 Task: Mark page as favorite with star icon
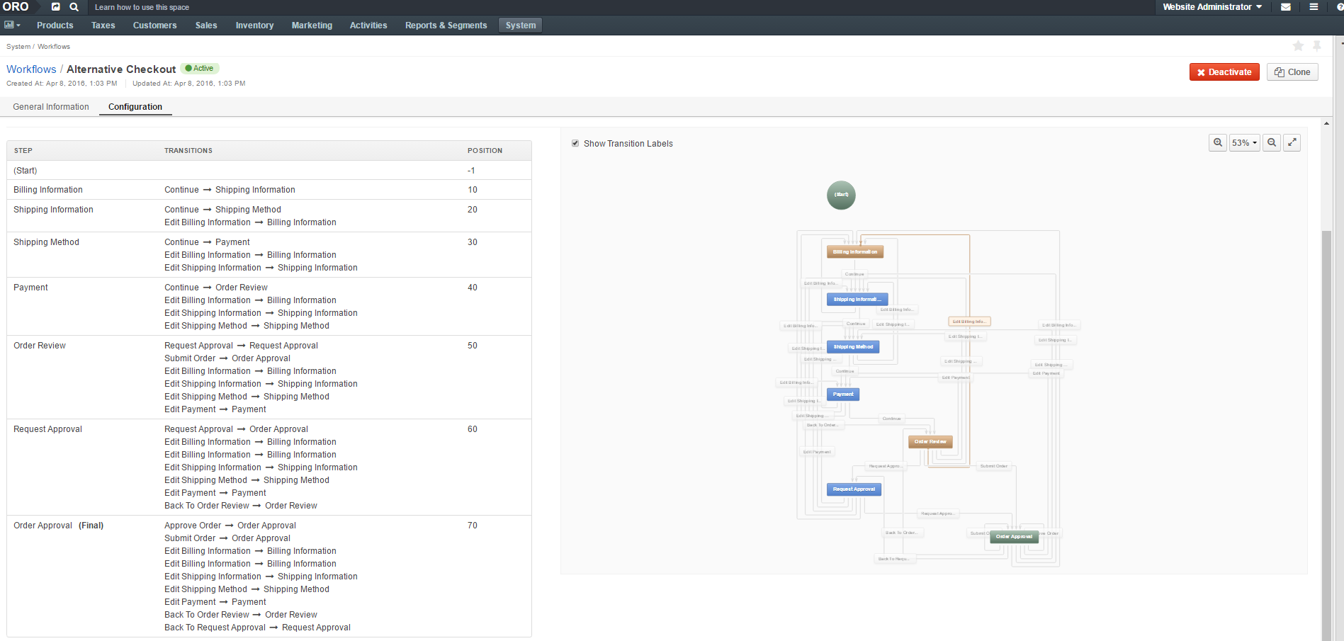pyautogui.click(x=1298, y=46)
